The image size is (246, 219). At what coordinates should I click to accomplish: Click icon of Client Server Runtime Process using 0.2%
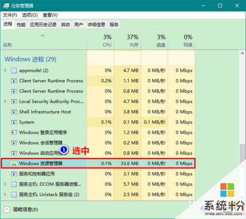[x=14, y=81]
